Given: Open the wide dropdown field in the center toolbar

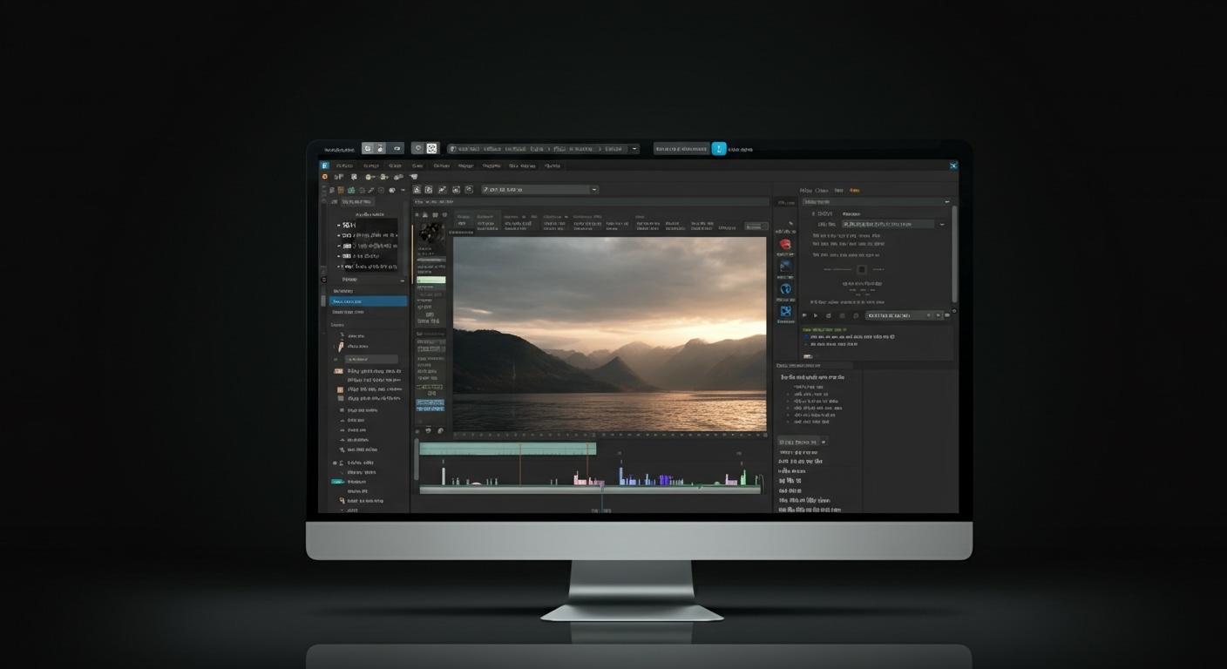Looking at the screenshot, I should (540, 189).
